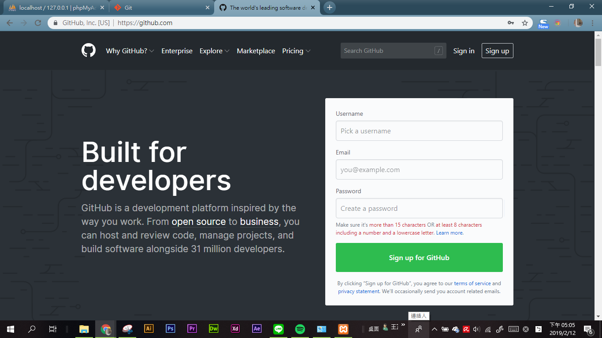Reload the page with the refresh icon
The height and width of the screenshot is (338, 602).
tap(38, 23)
